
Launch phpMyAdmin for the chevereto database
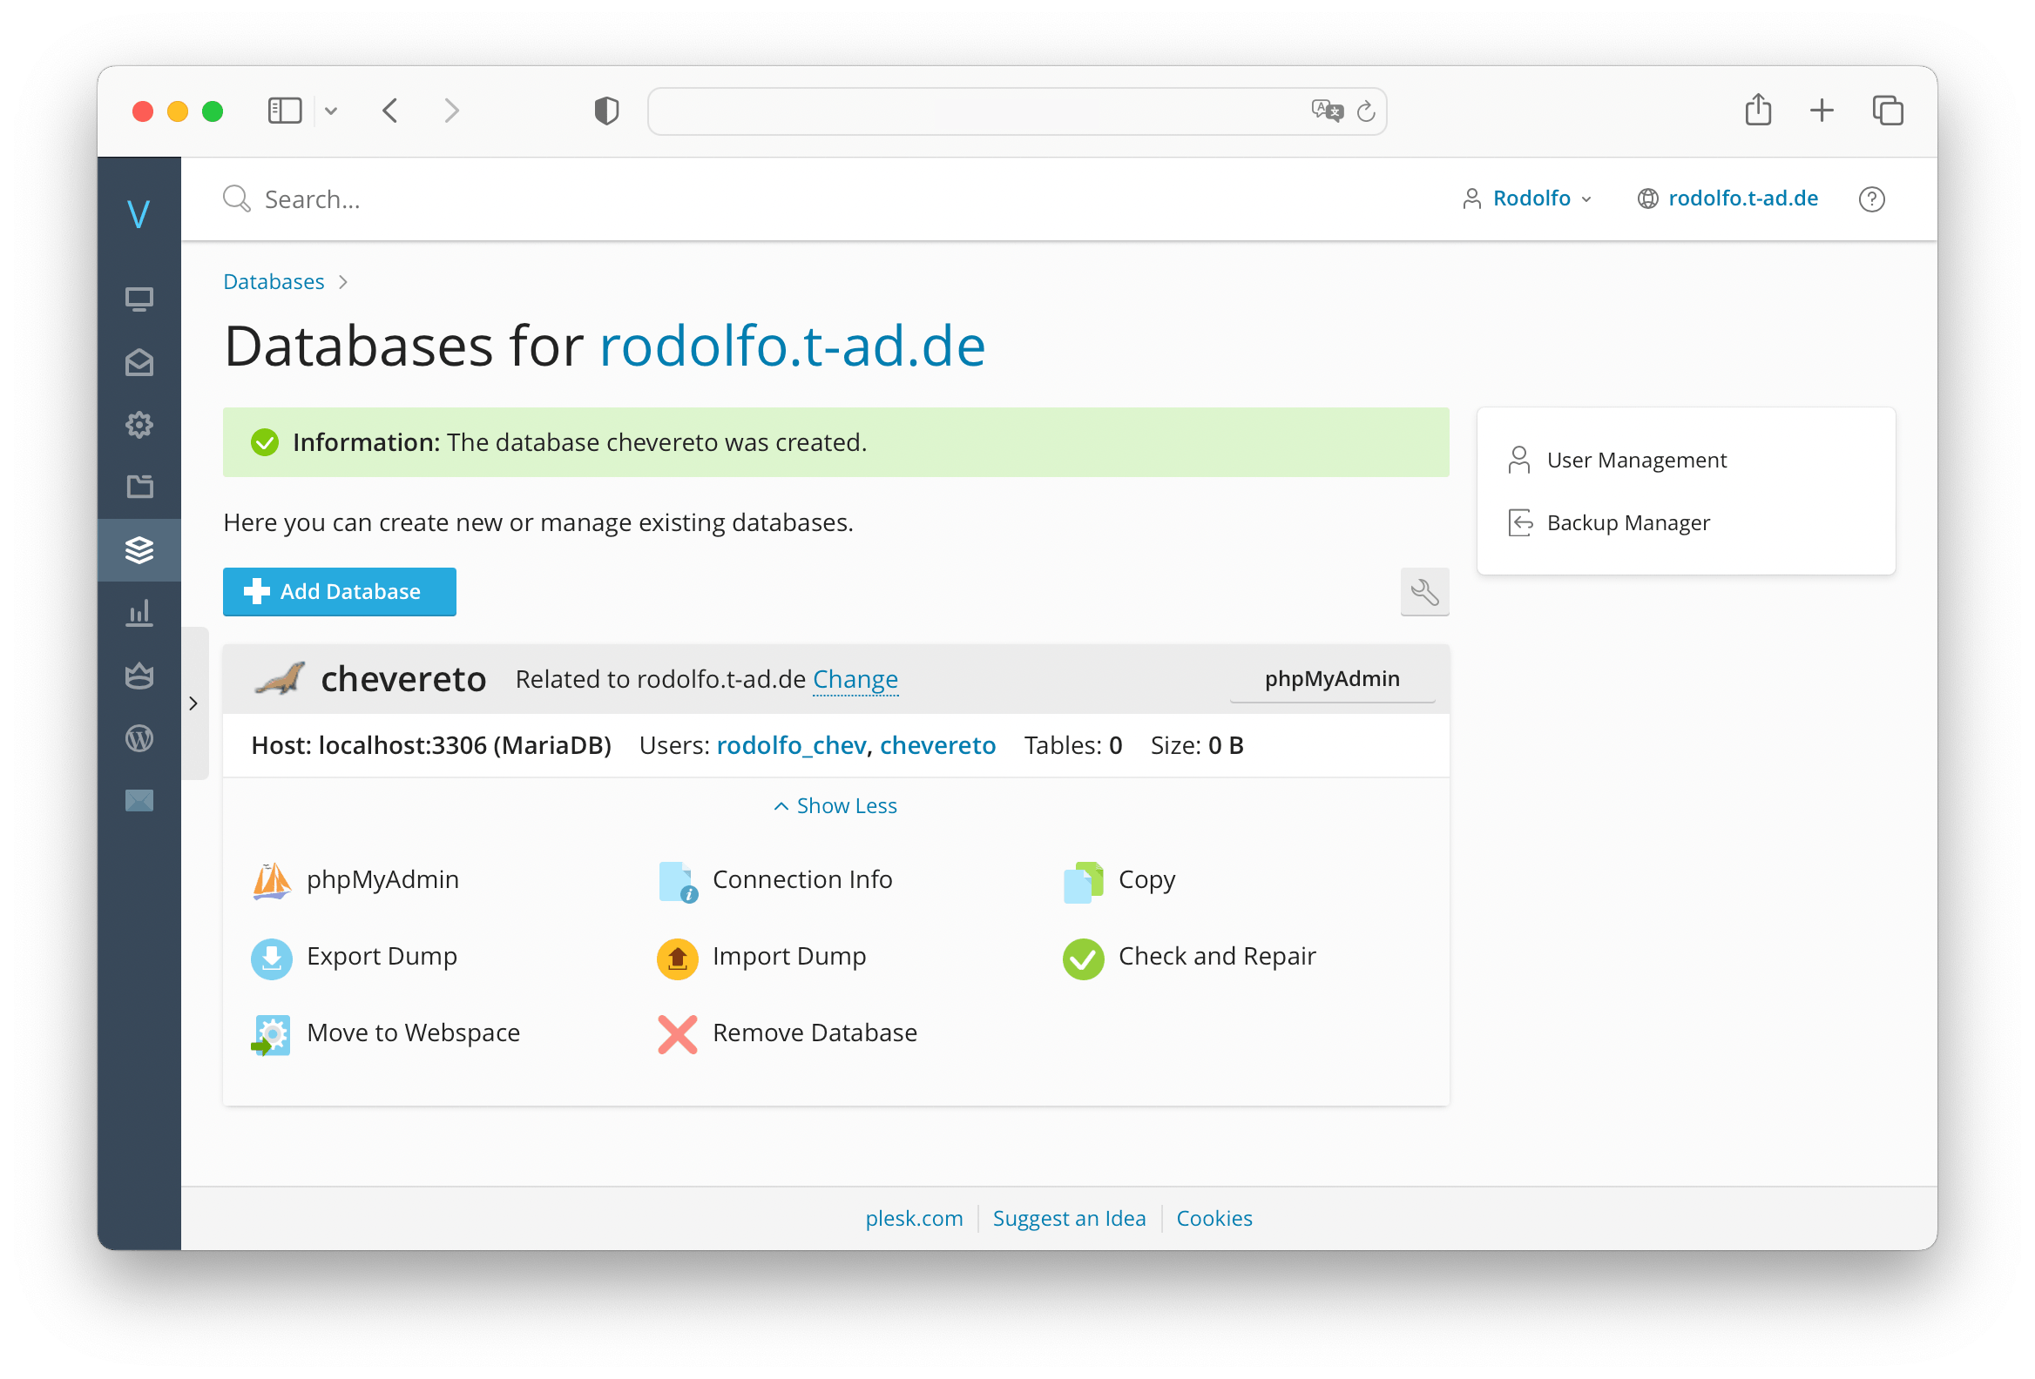pyautogui.click(x=1331, y=678)
